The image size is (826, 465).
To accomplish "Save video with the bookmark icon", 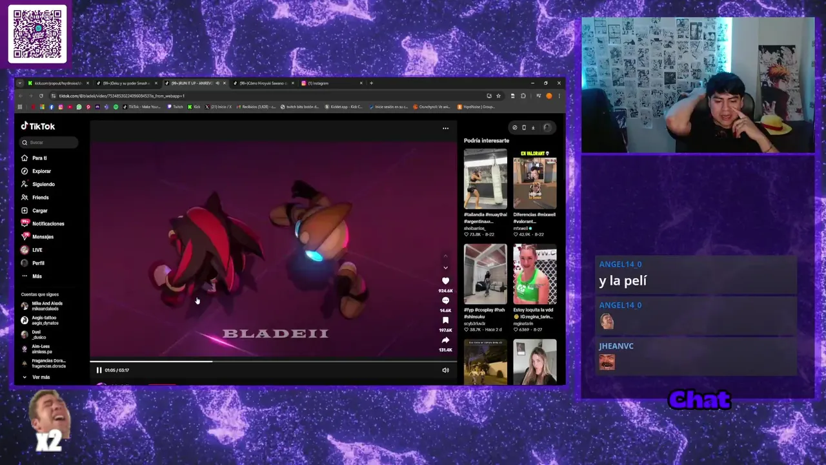I will (445, 320).
